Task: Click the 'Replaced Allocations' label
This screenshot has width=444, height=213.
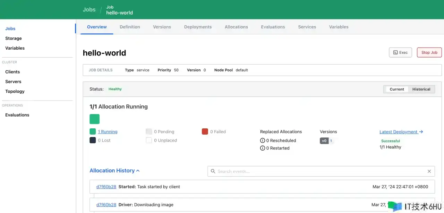Action: (281, 132)
